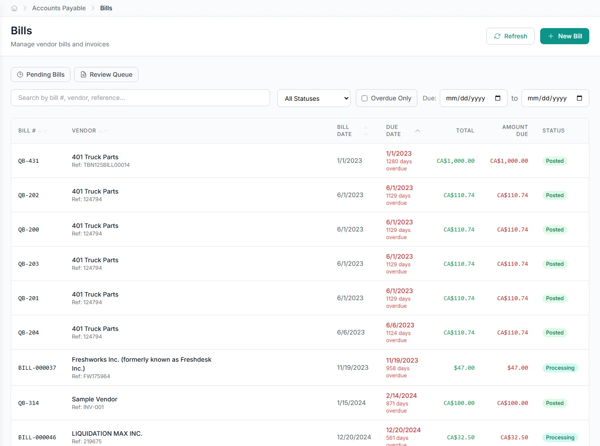Click bill date 1/15/2024
This screenshot has height=446, width=600.
tap(351, 403)
